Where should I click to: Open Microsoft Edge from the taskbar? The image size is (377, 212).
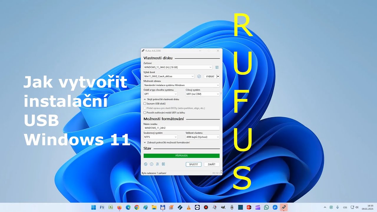(128, 207)
